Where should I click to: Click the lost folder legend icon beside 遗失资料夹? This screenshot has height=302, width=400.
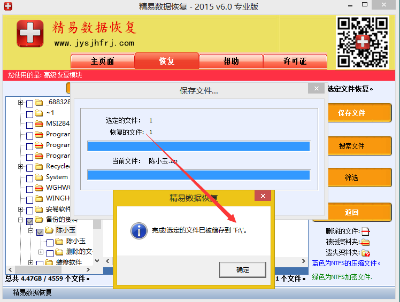(366, 253)
